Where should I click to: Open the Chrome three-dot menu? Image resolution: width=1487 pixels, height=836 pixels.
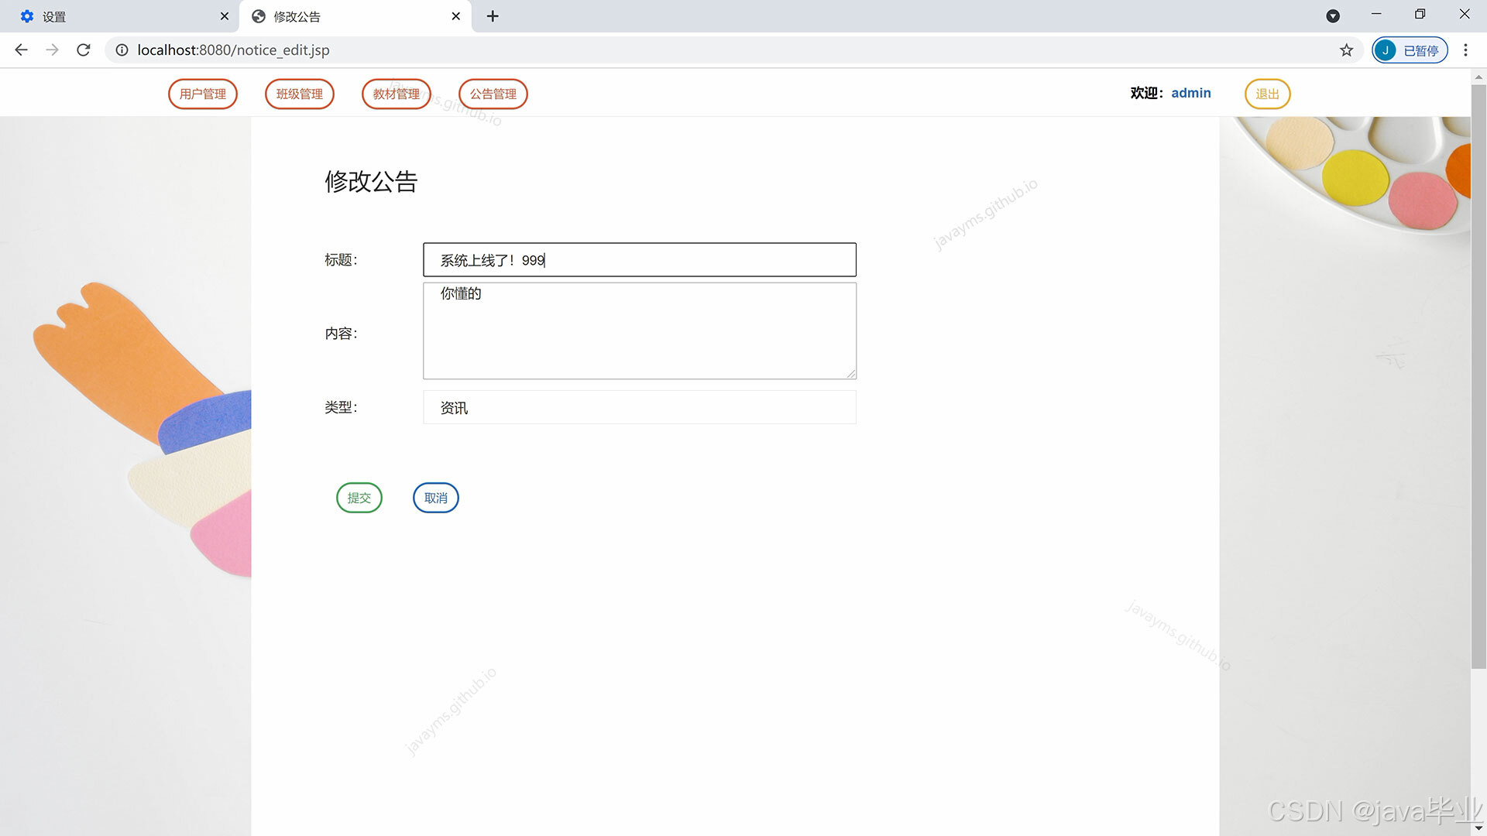coord(1465,50)
